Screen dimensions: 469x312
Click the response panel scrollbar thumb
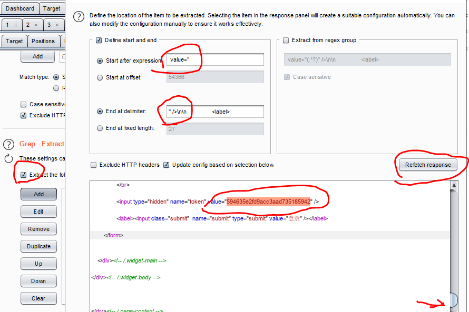coord(454,300)
